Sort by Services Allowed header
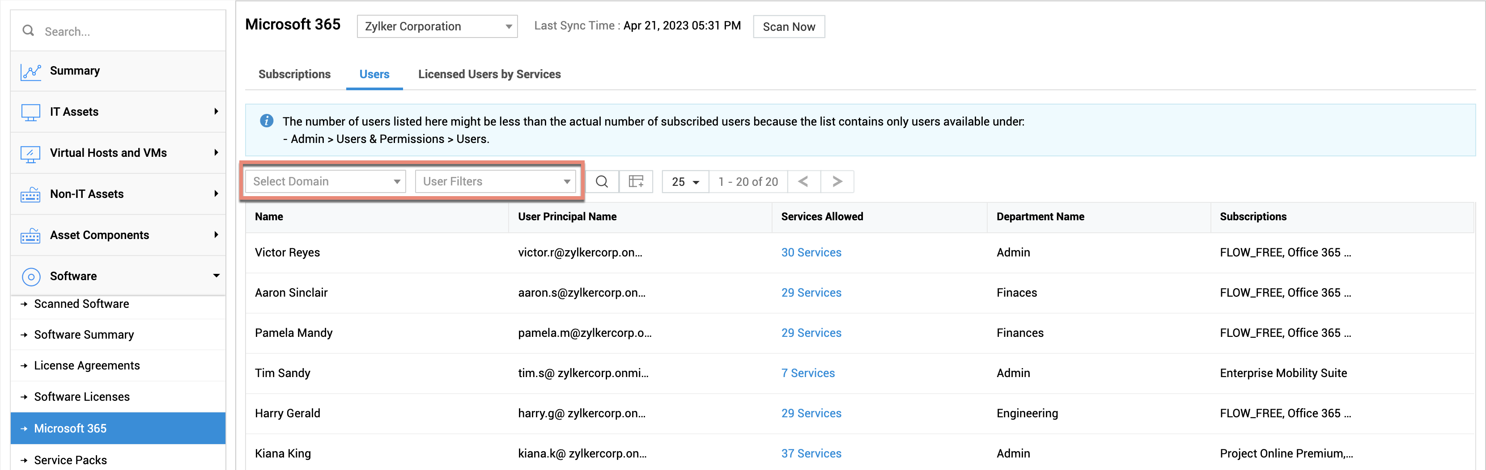Viewport: 1486px width, 470px height. tap(822, 217)
